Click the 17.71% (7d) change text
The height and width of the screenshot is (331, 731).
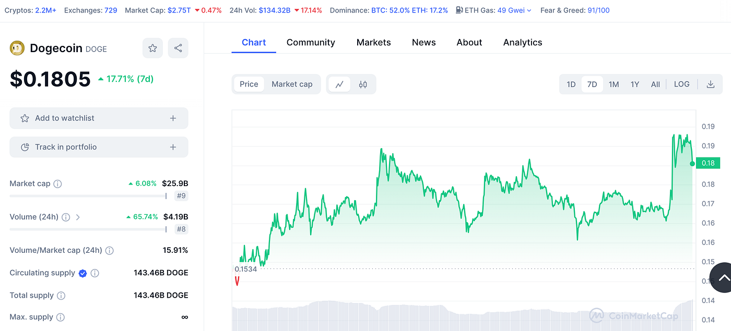130,79
